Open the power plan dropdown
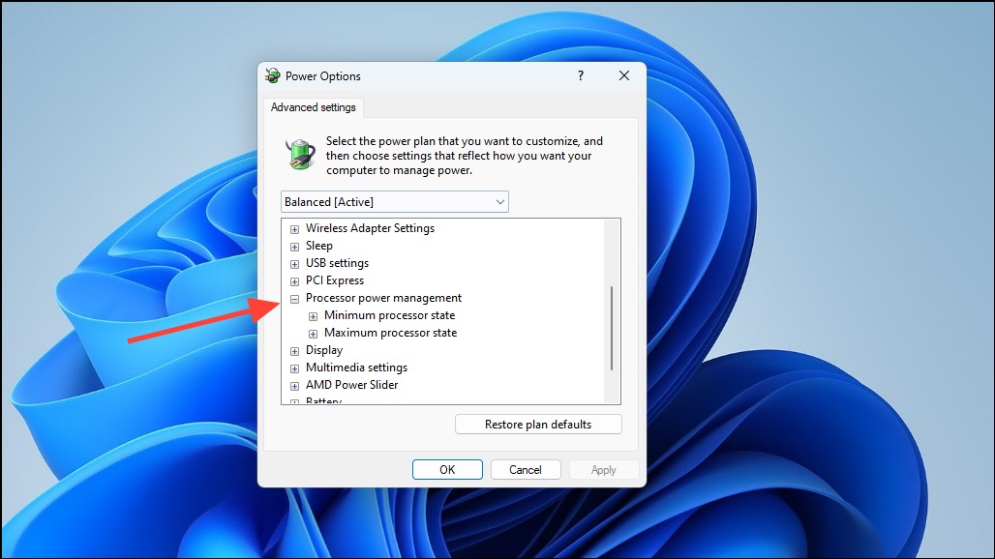 pos(500,201)
